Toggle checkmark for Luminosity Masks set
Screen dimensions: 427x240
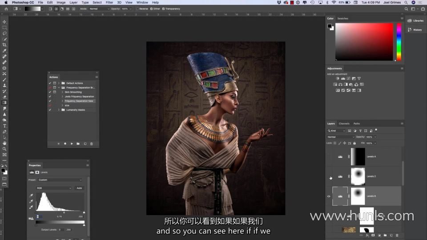pos(50,110)
